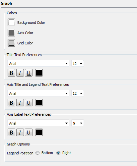Toggle Italic for Axis Label text
The image size is (137, 166).
pos(20,132)
